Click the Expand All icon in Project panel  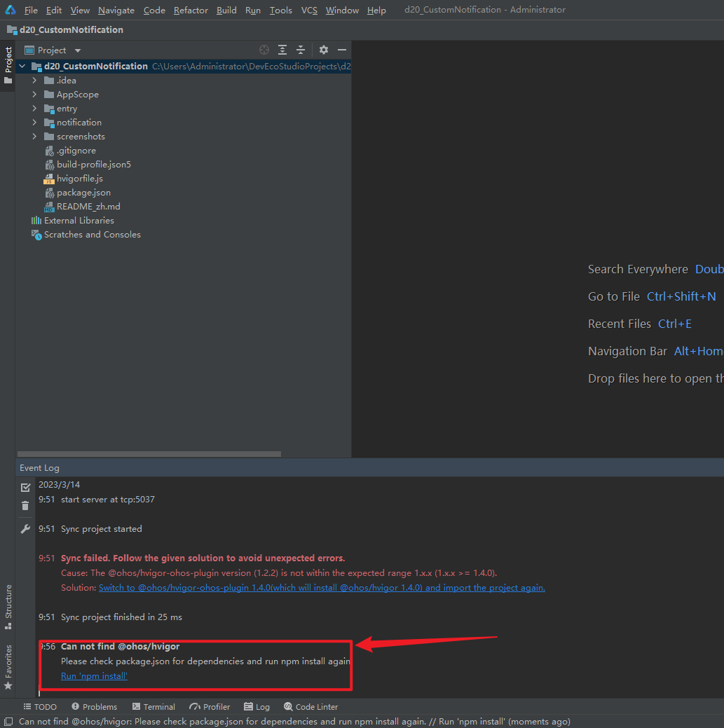[282, 50]
